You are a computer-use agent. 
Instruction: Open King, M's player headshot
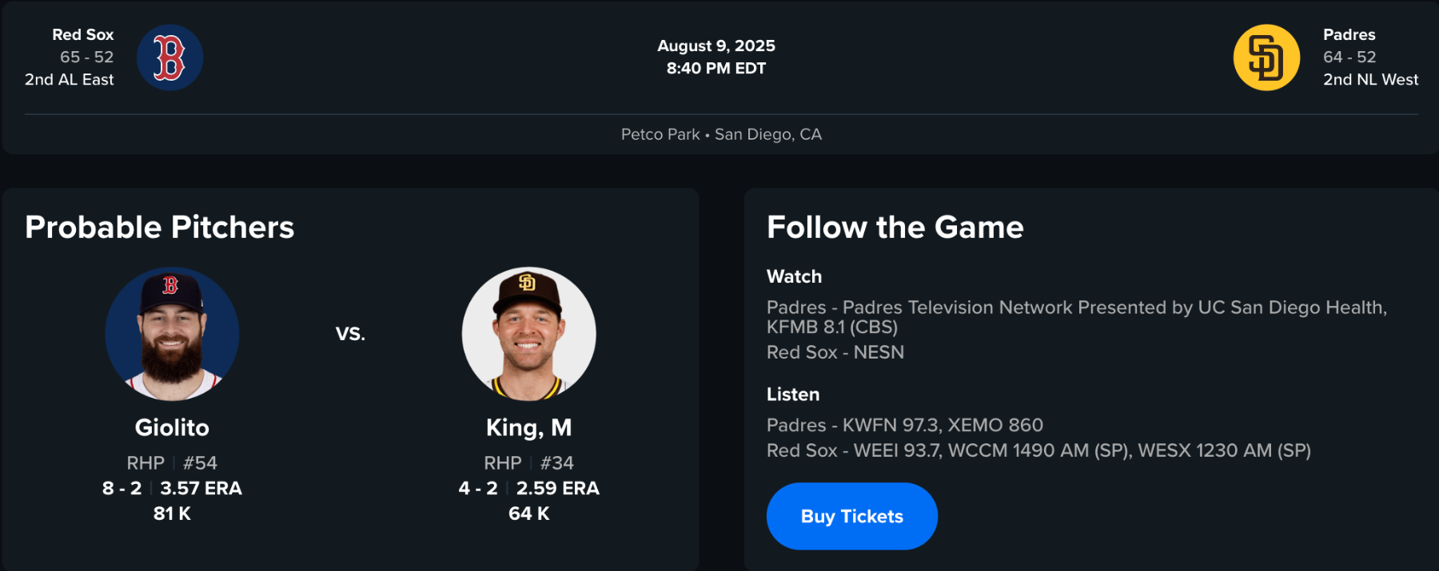(x=528, y=334)
